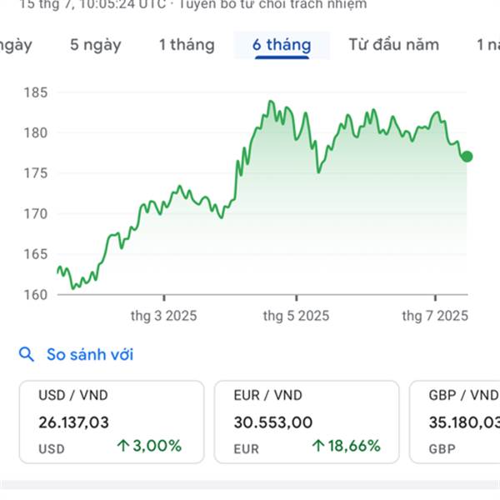Click the green up arrow on EUR card

click(x=318, y=446)
